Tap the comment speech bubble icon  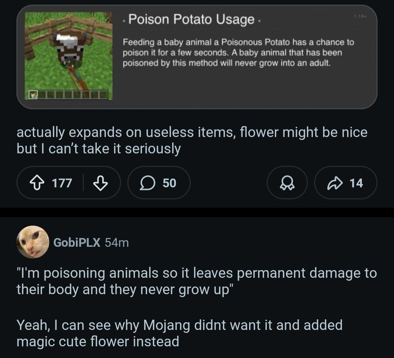pos(147,183)
